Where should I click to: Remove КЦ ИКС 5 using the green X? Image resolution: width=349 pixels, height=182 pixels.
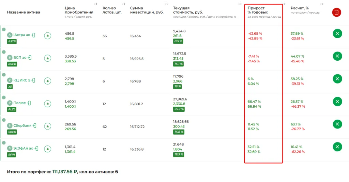(x=337, y=79)
